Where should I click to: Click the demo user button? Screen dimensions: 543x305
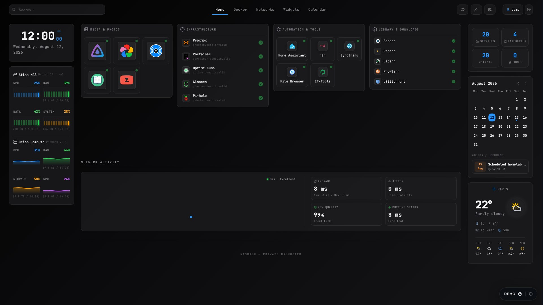[513, 10]
